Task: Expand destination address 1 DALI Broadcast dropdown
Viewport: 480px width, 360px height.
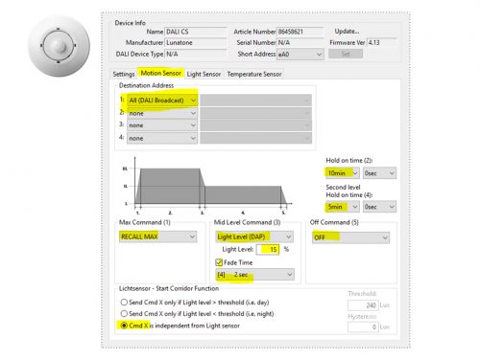Action: [x=162, y=101]
